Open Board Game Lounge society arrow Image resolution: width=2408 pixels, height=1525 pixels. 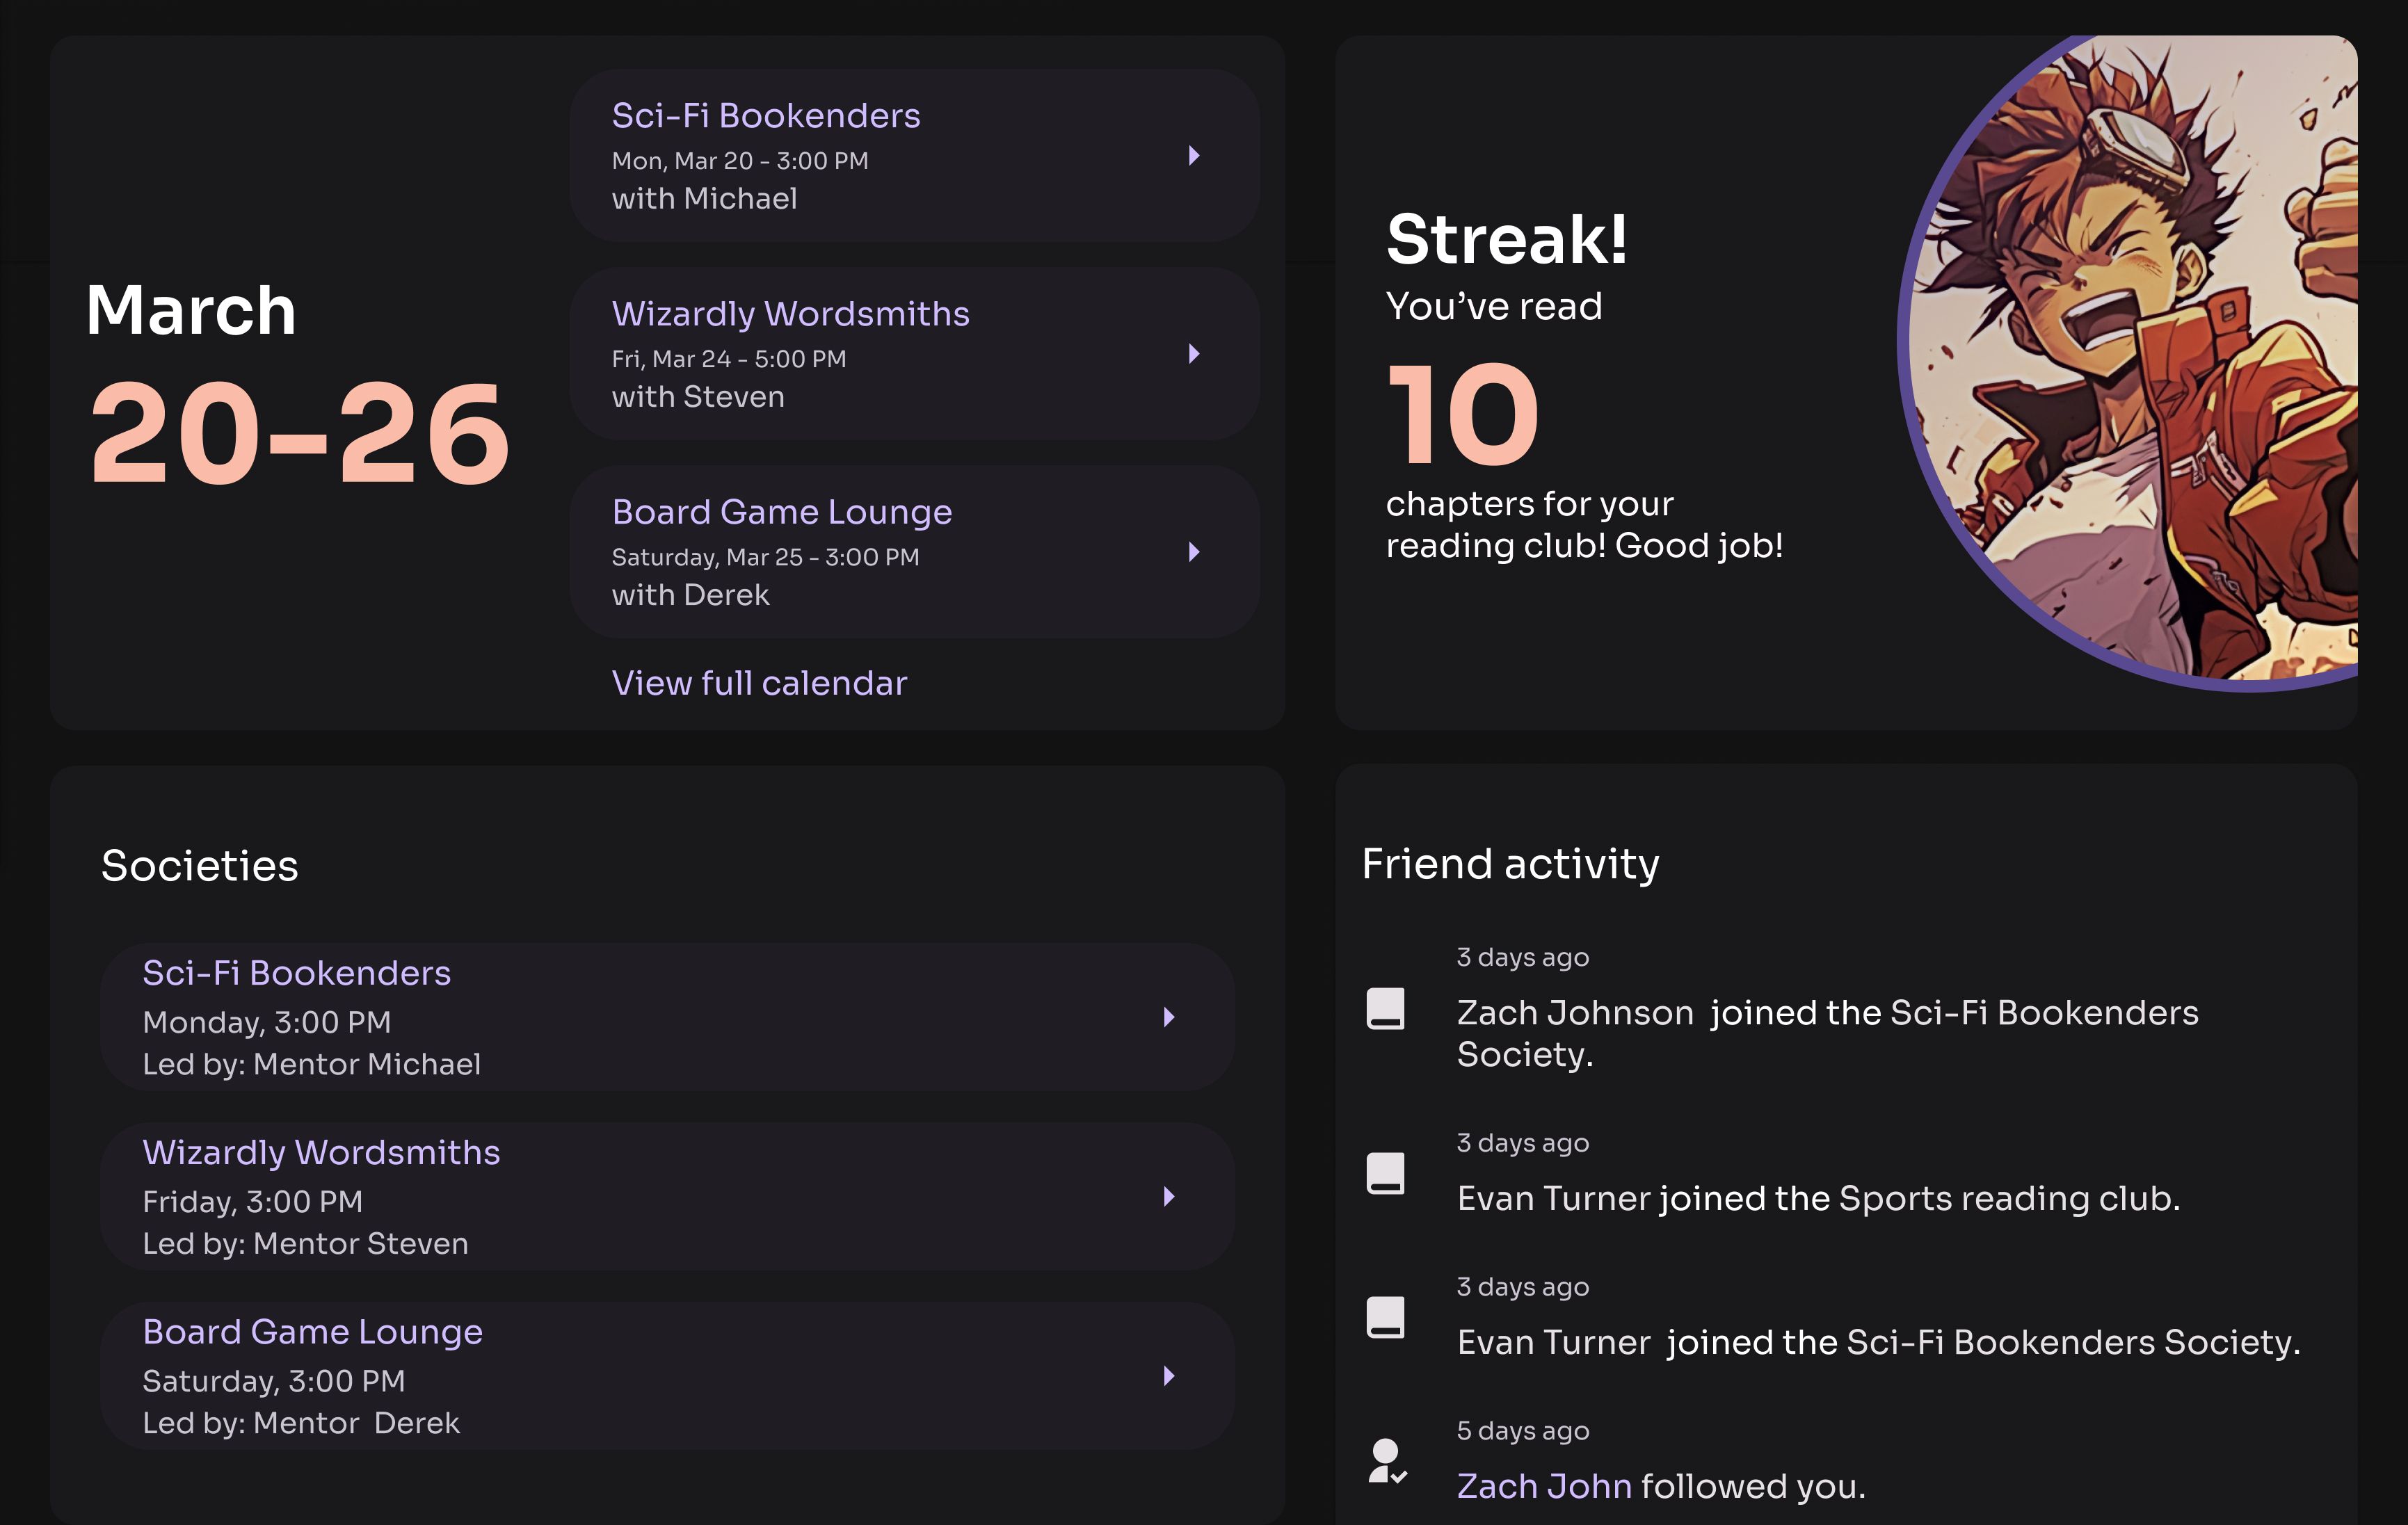pos(1168,1376)
